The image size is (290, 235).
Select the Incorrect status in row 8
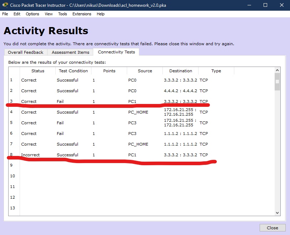[30, 155]
